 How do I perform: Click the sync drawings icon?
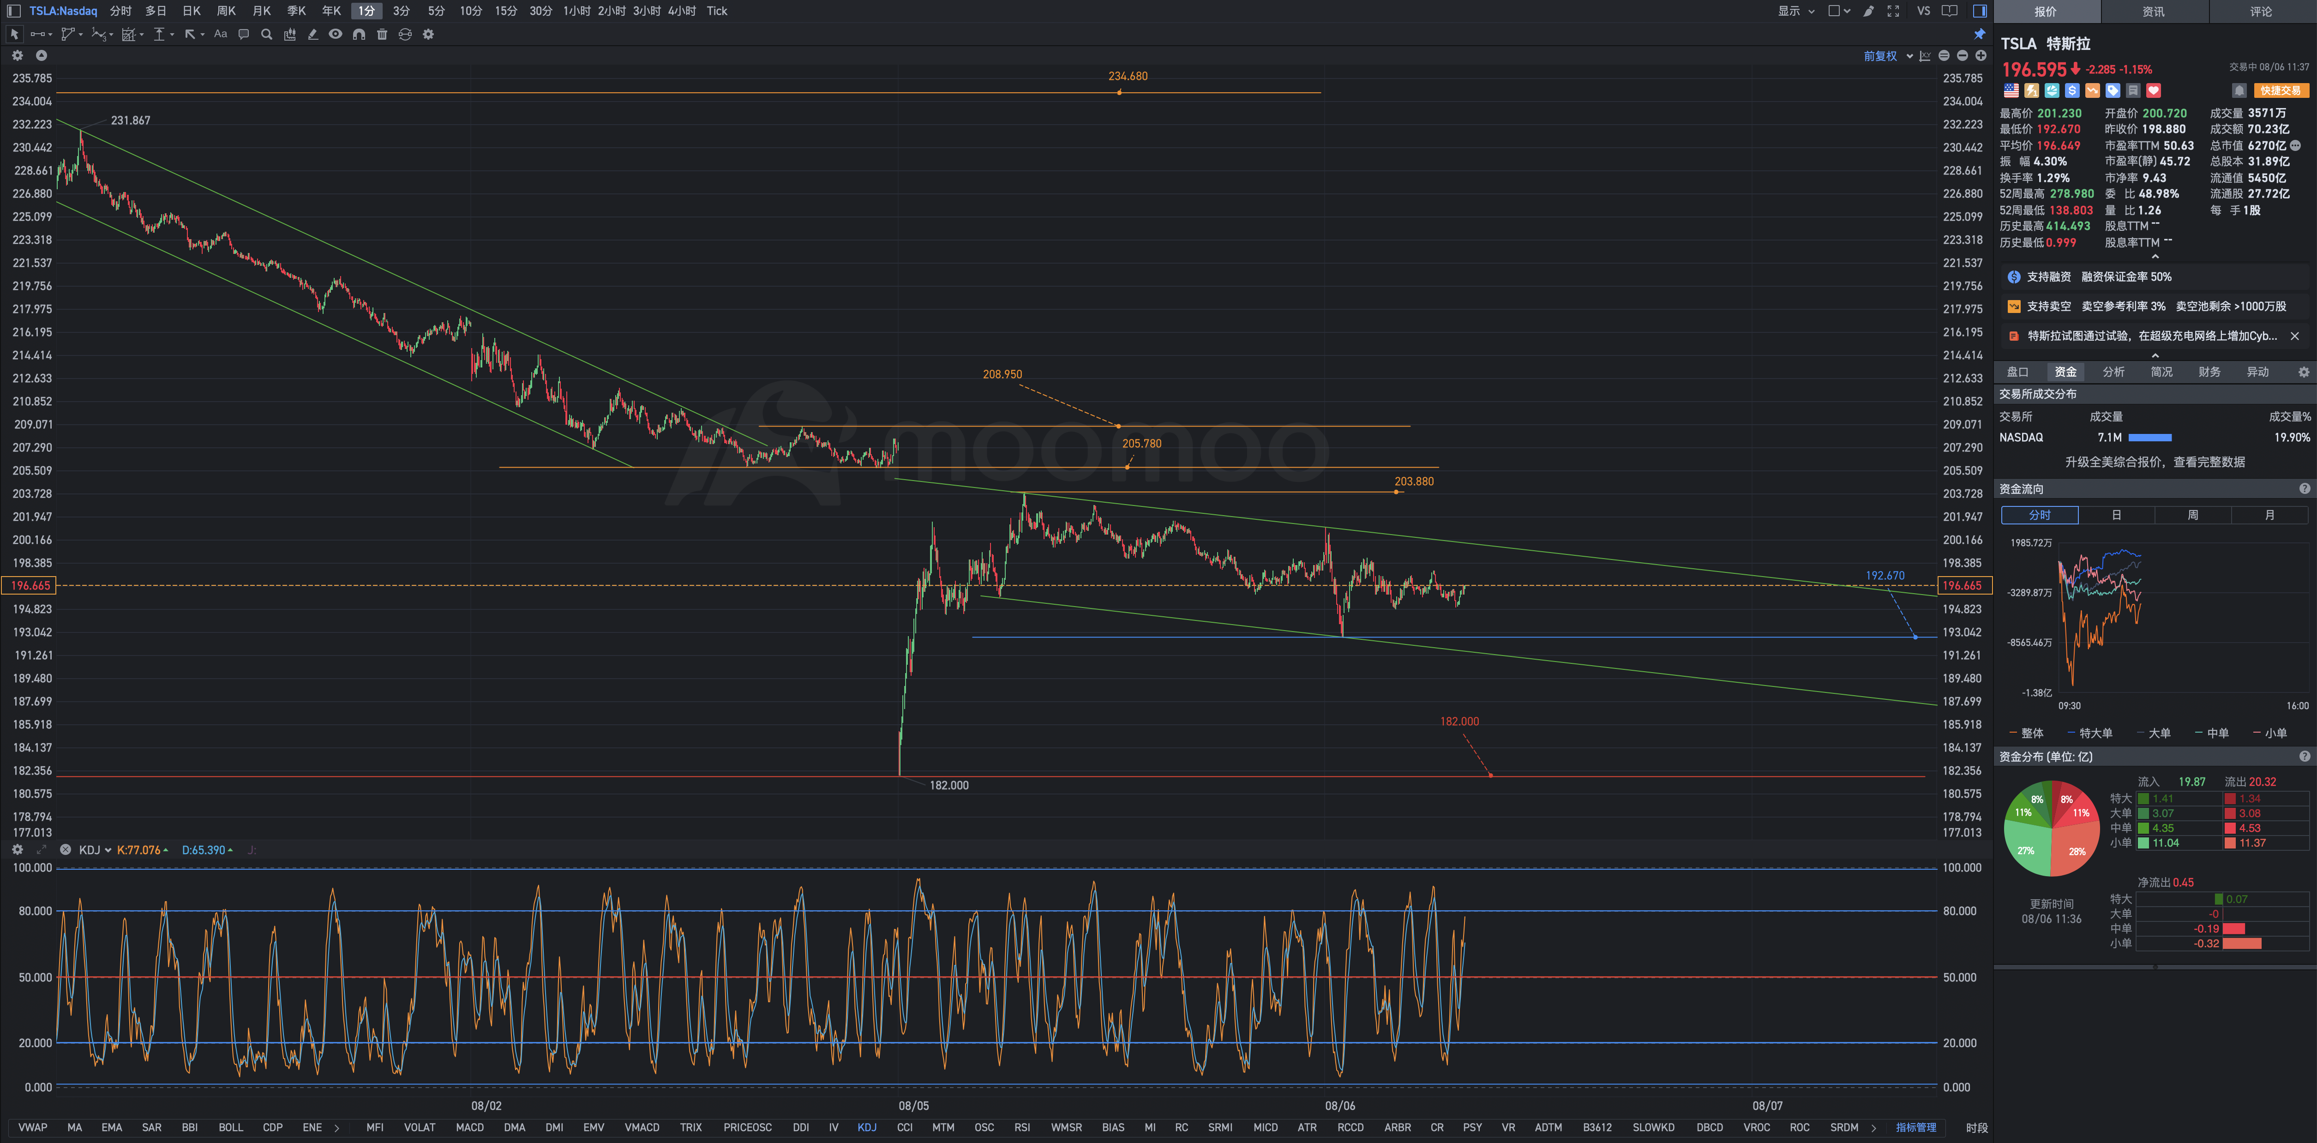(x=406, y=34)
